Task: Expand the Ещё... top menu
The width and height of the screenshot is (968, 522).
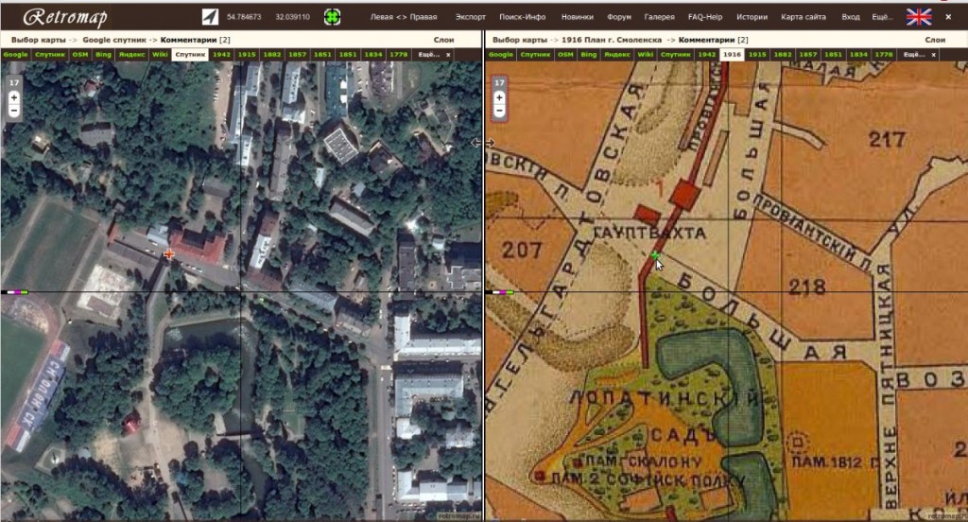Action: click(882, 17)
